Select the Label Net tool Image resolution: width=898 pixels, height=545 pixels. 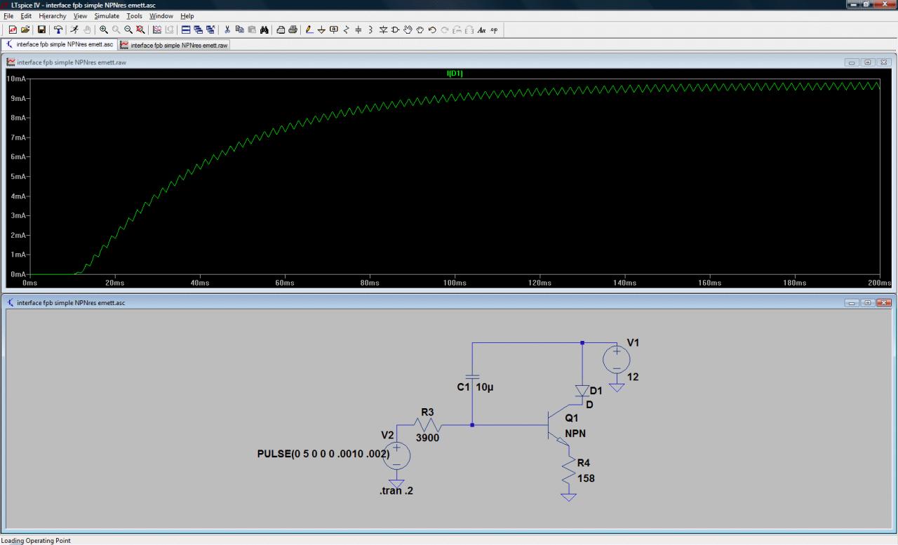[x=334, y=29]
